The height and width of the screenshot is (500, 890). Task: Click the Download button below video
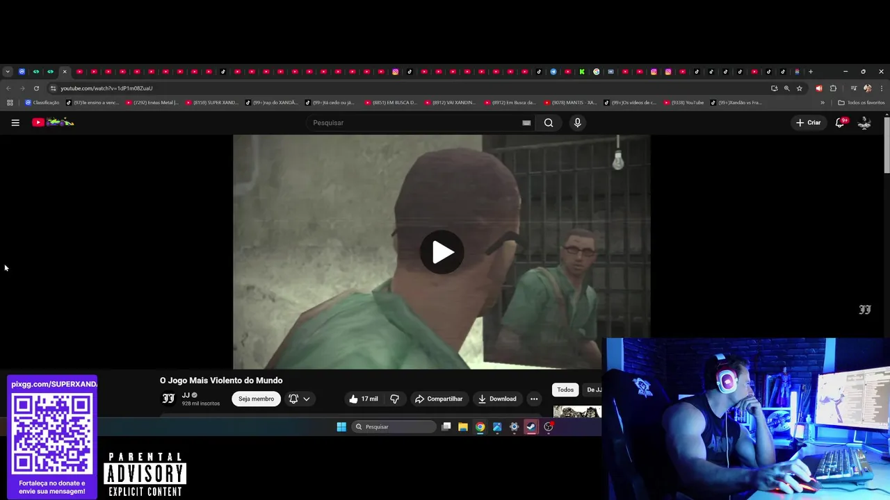(497, 399)
